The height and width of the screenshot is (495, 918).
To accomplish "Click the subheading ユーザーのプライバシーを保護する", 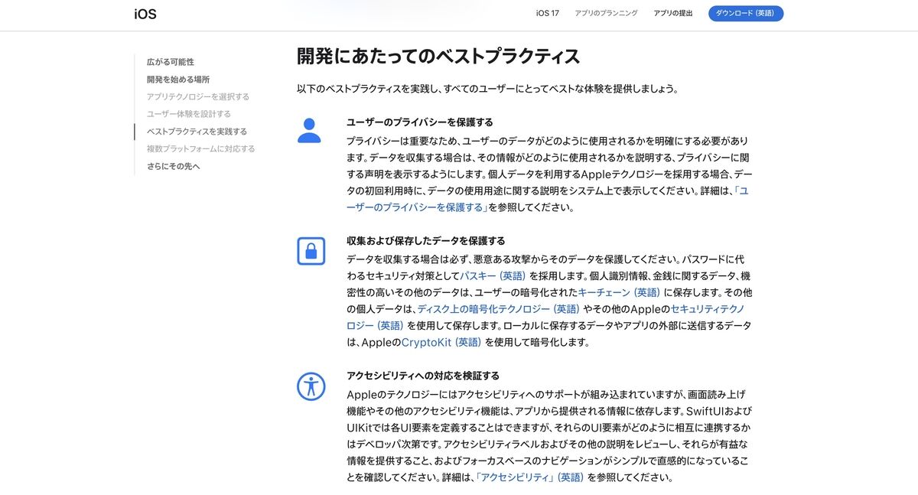I will (420, 122).
